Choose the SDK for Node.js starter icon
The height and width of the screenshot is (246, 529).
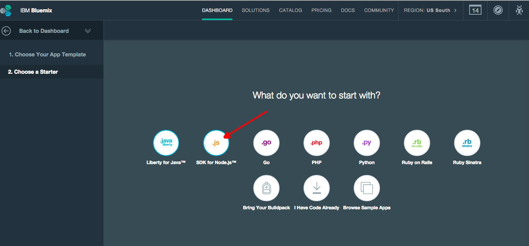216,143
